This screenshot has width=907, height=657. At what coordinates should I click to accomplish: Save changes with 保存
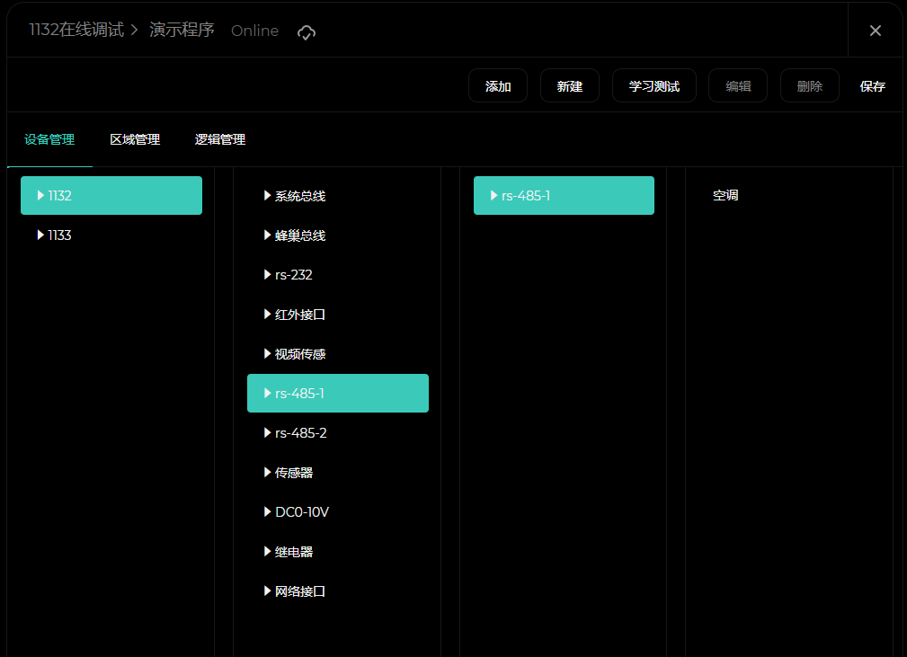[x=872, y=86]
